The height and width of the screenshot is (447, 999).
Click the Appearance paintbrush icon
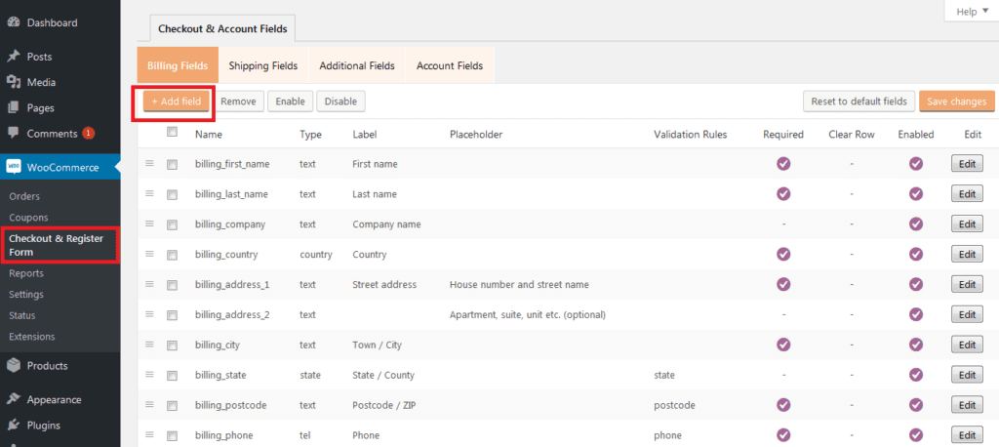[13, 400]
